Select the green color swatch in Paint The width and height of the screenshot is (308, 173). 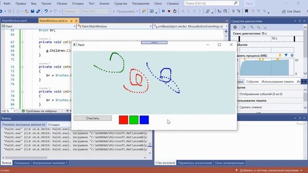click(134, 120)
